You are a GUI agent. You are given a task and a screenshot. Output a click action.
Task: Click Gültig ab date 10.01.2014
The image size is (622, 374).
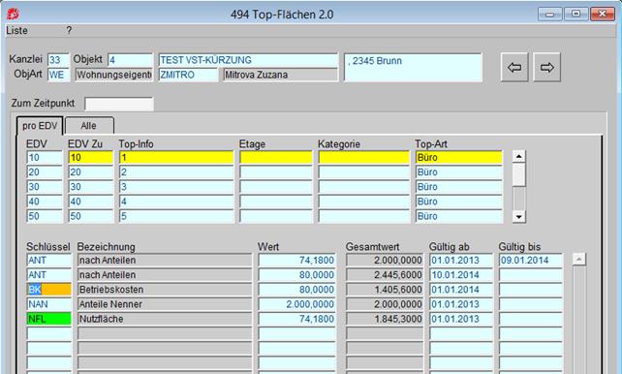pyautogui.click(x=461, y=275)
